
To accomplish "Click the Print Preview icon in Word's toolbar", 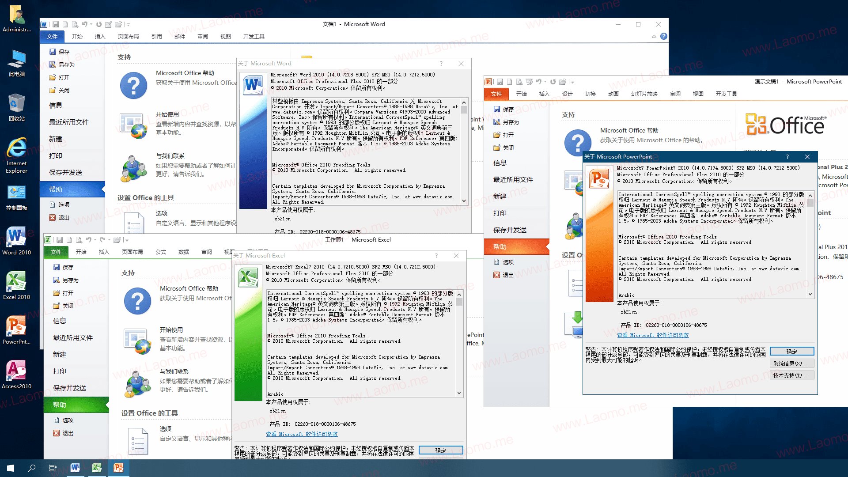I will pos(75,24).
